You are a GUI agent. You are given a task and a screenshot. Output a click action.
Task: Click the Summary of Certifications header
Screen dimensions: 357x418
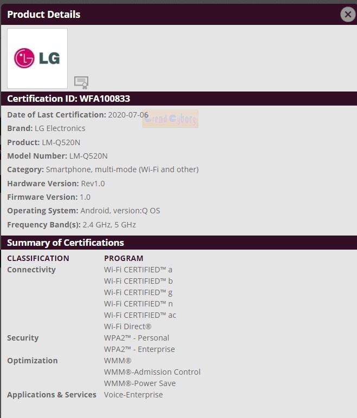point(66,243)
